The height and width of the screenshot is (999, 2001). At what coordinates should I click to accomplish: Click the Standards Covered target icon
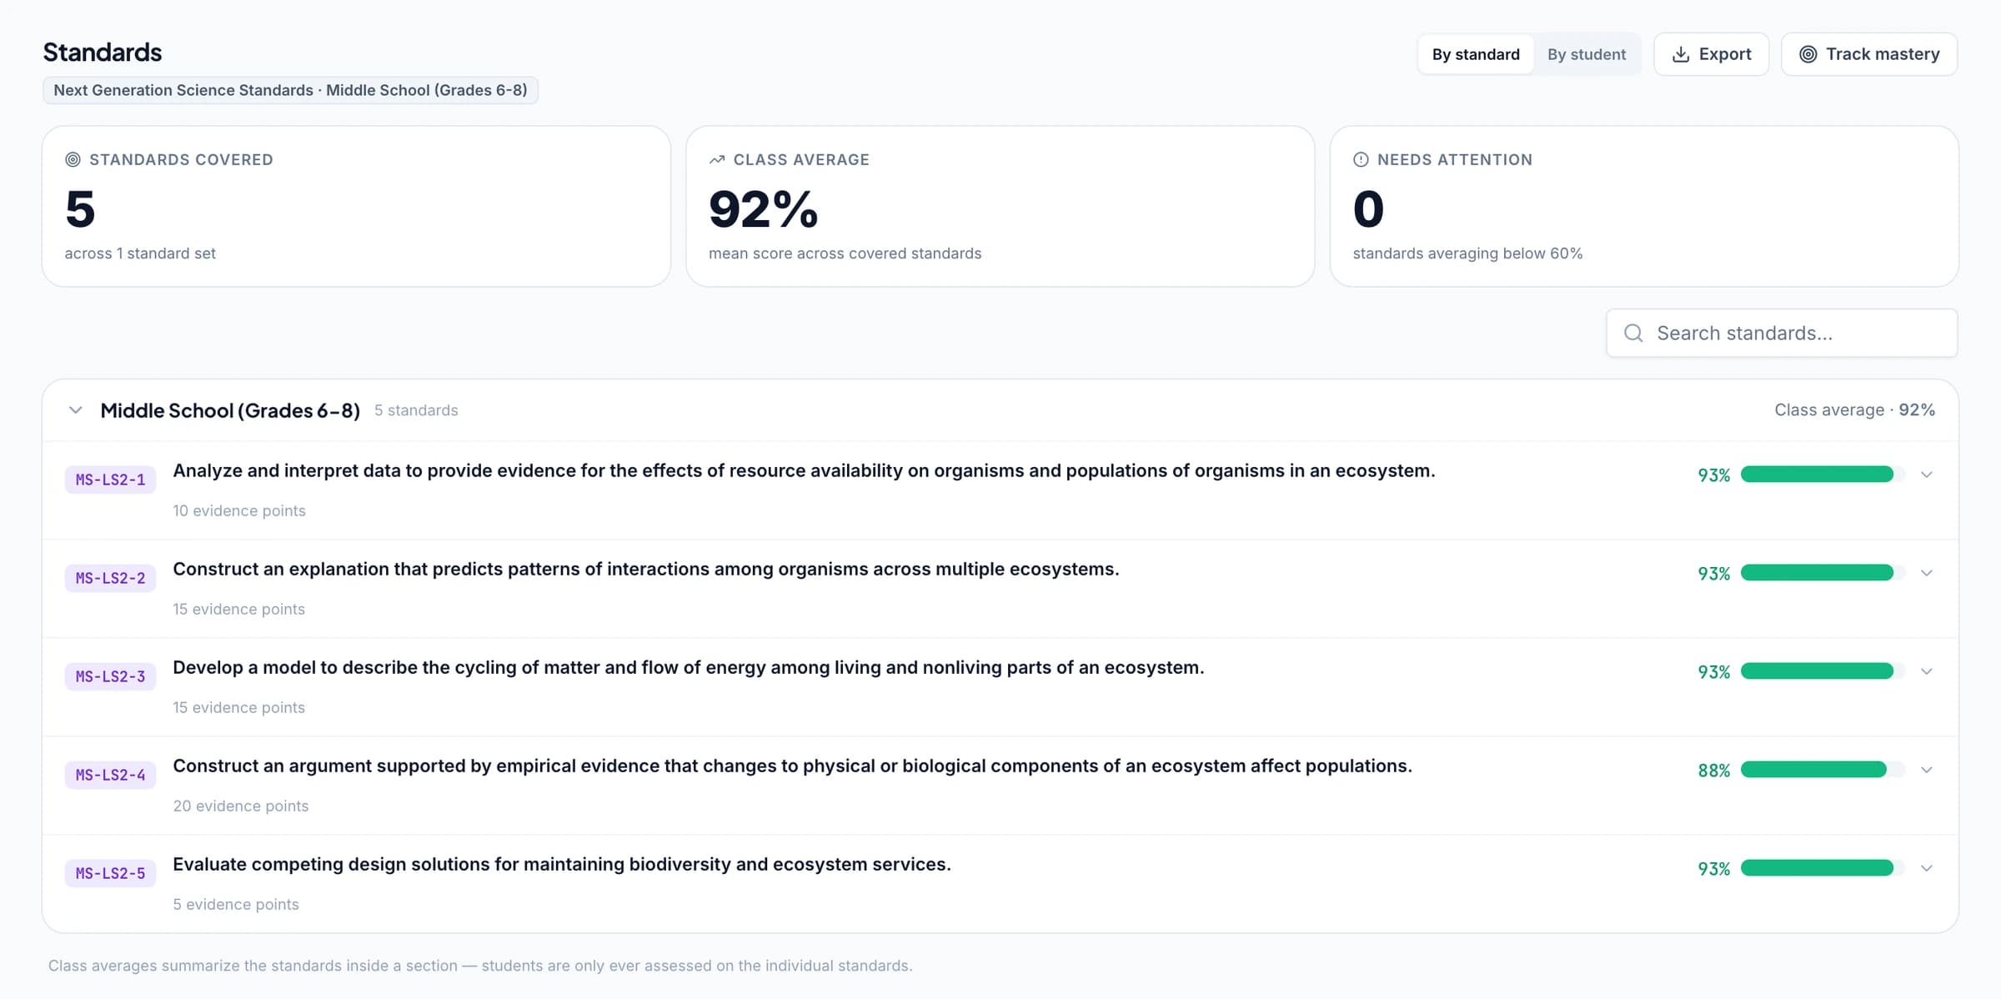[73, 159]
